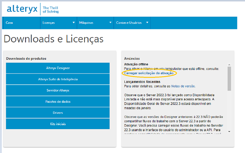The image size is (245, 153).
Task: Click The Thrill of Solving tagline
Action: point(51,10)
